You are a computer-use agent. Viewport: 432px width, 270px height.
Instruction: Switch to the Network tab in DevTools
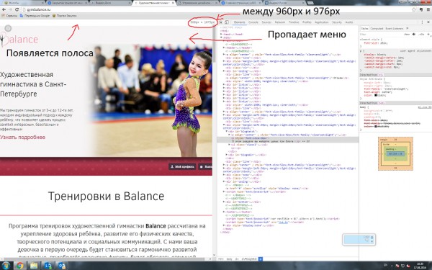(x=280, y=22)
